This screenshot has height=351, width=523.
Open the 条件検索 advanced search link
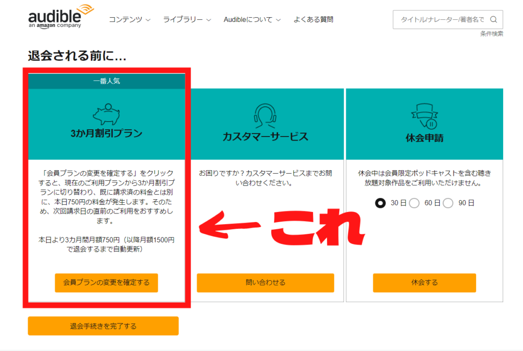coord(492,34)
